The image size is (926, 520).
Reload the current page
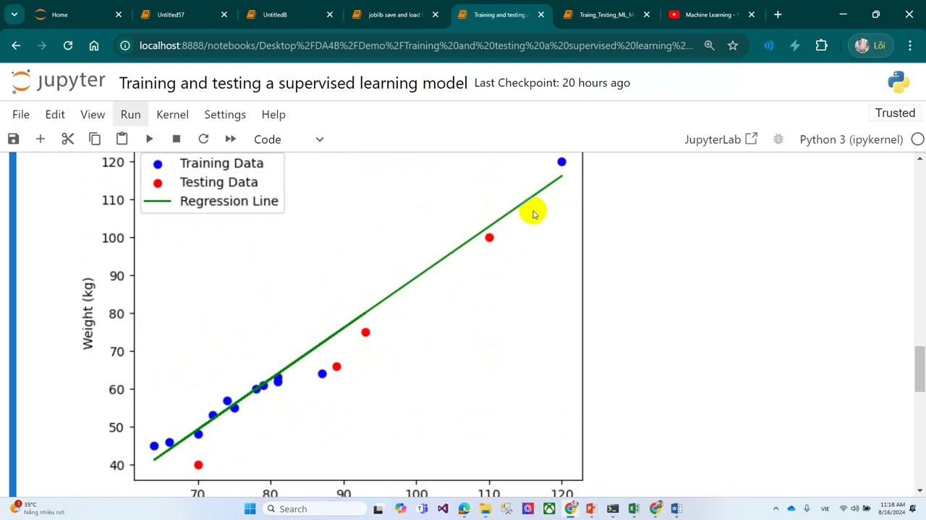68,45
